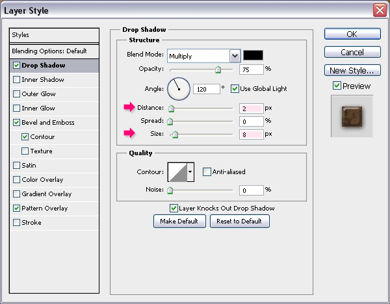The image size is (390, 304).
Task: Click the Distance slider handle
Action: (171, 108)
